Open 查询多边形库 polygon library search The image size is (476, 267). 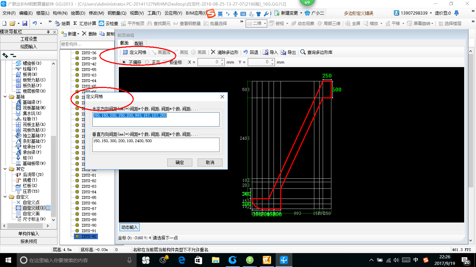coord(316,52)
